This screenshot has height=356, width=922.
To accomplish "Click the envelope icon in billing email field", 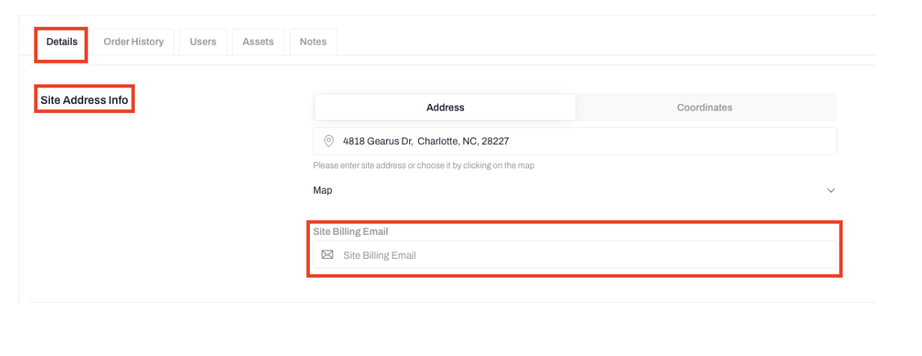I will pyautogui.click(x=327, y=255).
